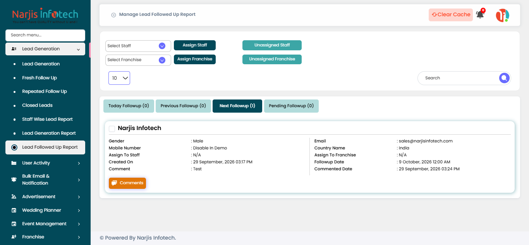Viewport: 529px width, 245px height.
Task: Click the Unassigned Franchise button
Action: 272,59
